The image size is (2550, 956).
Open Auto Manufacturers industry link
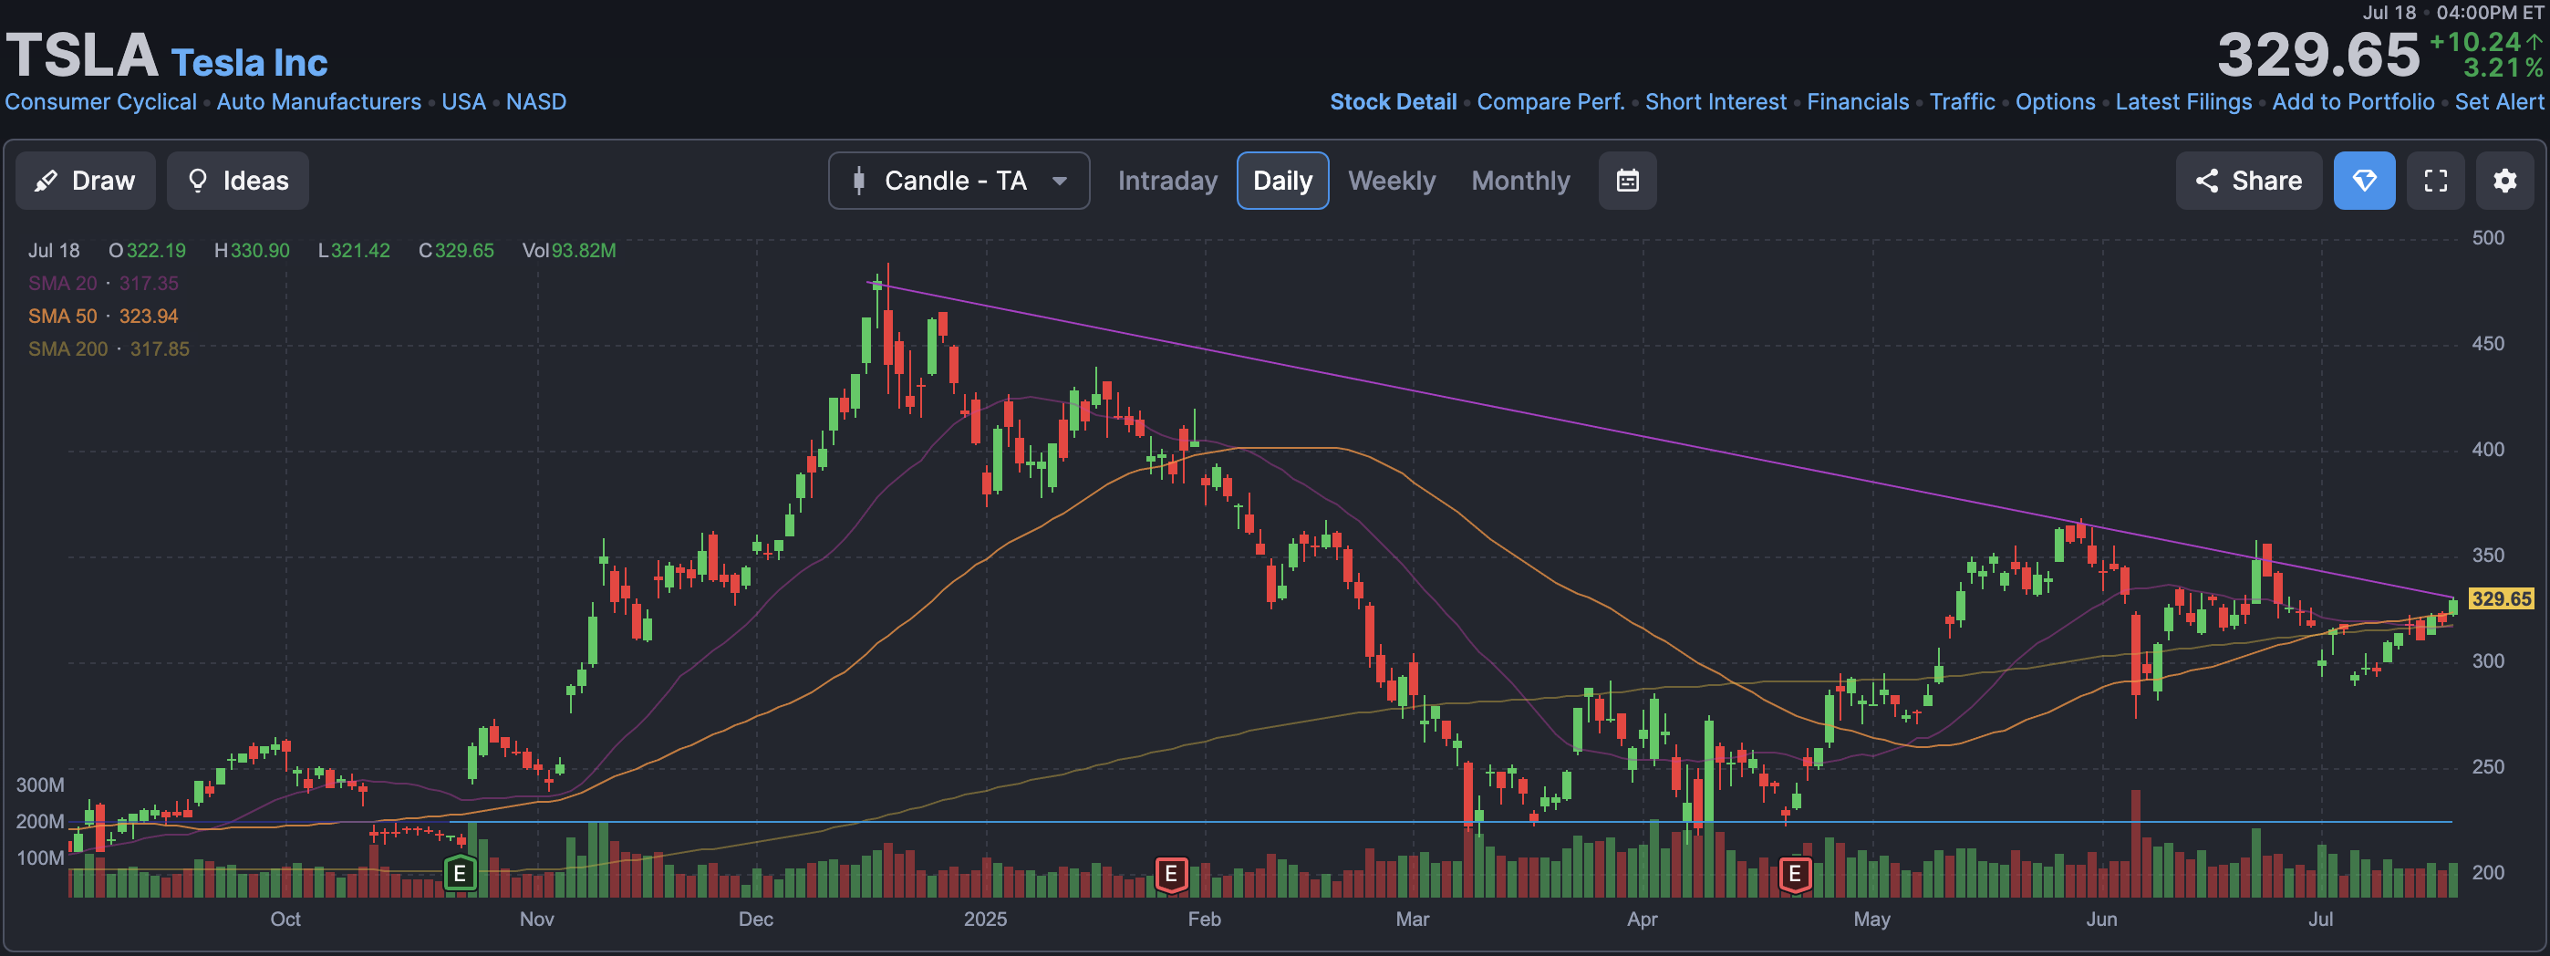pos(319,102)
